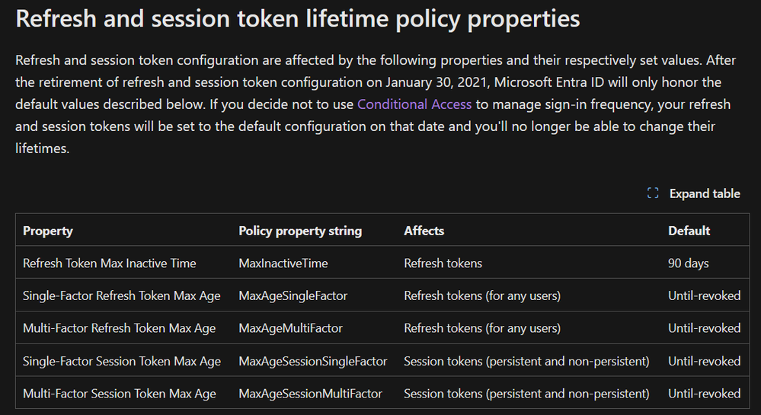Click the MaxAgeSingleFactor policy string
This screenshot has height=415, width=761.
click(293, 295)
